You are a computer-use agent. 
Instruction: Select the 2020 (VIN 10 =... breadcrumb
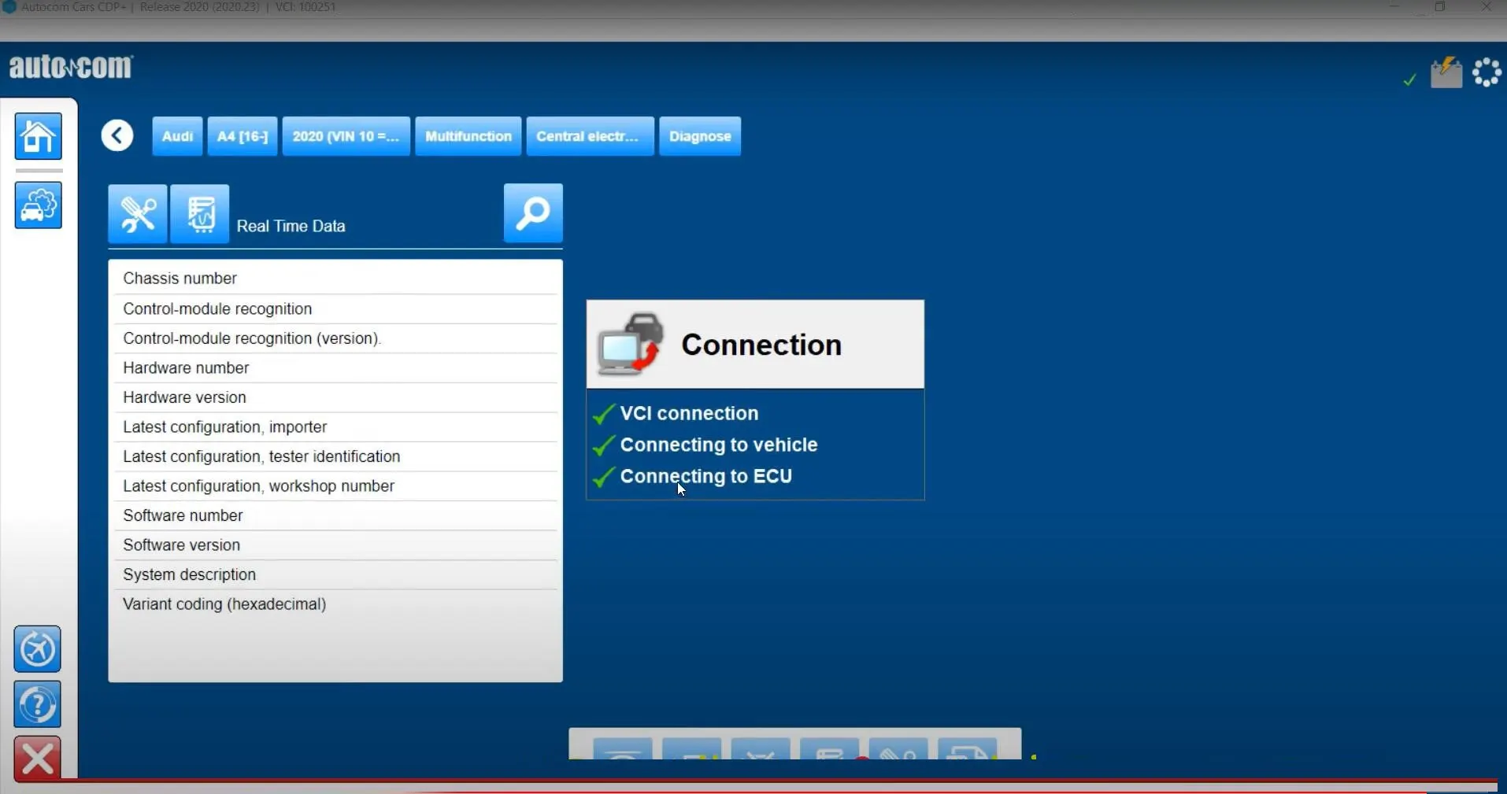(x=346, y=136)
